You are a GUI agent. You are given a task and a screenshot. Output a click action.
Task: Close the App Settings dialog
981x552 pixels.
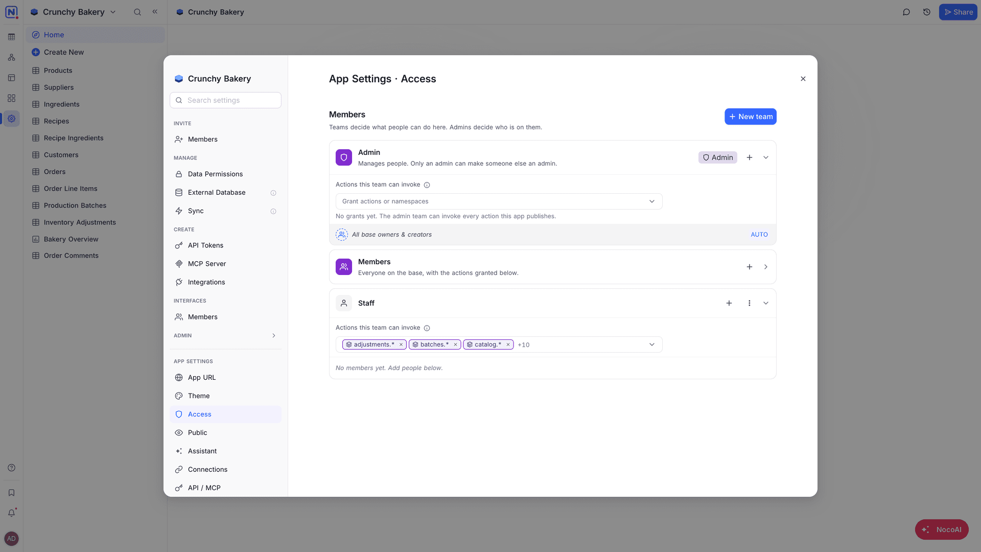[803, 79]
